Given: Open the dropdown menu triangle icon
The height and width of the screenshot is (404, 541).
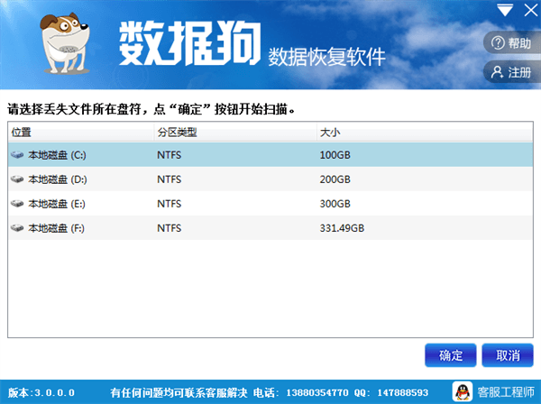Looking at the screenshot, I should click(505, 10).
